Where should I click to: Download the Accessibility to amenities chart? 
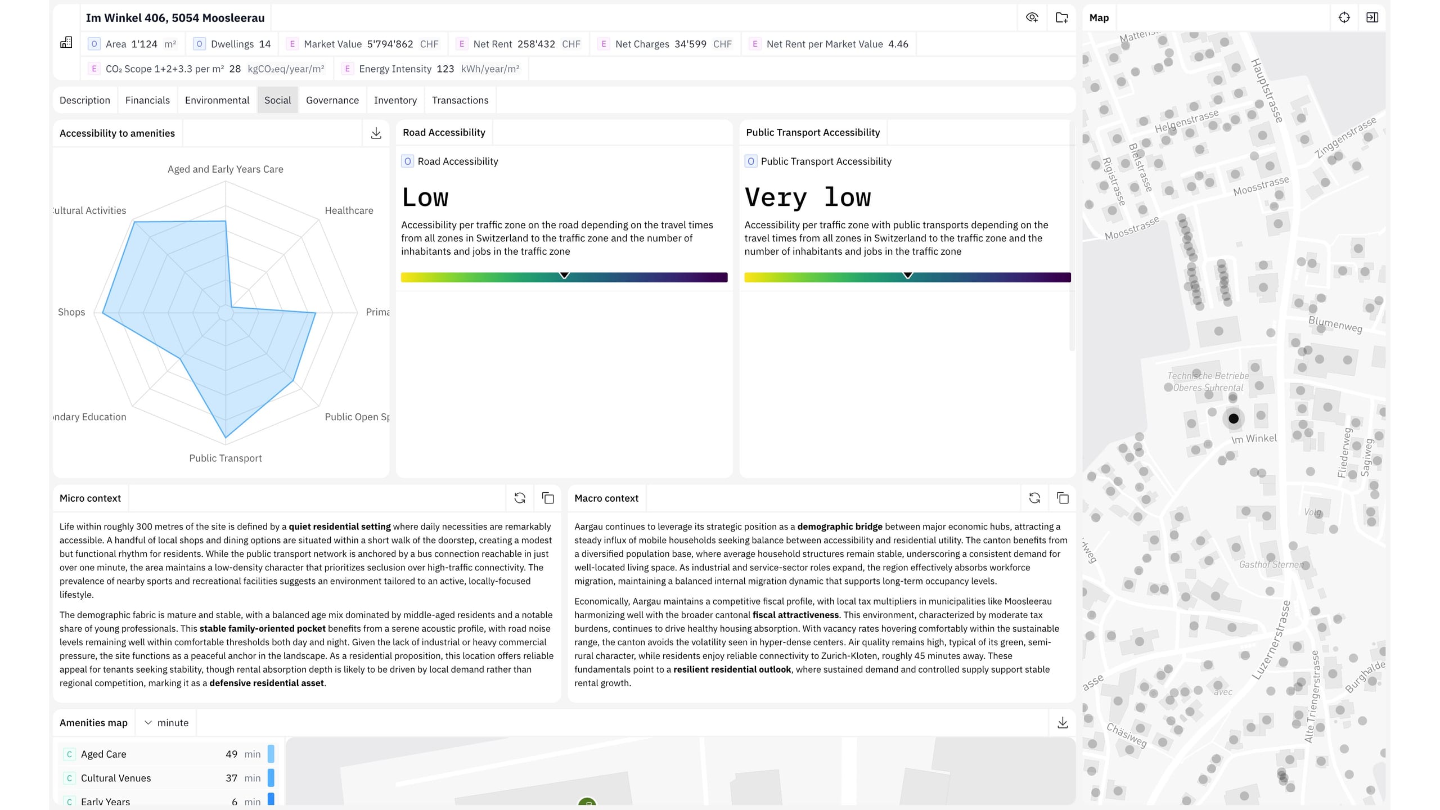click(x=376, y=133)
